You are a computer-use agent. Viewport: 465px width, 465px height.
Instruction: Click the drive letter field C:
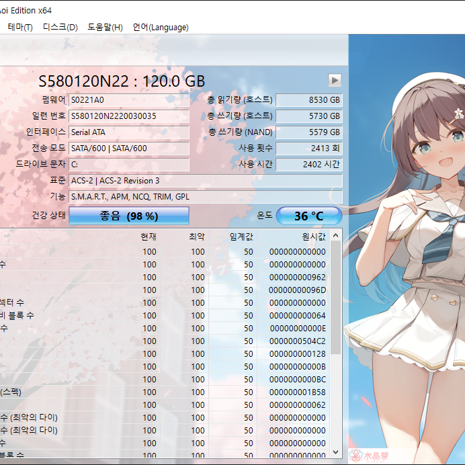129,164
